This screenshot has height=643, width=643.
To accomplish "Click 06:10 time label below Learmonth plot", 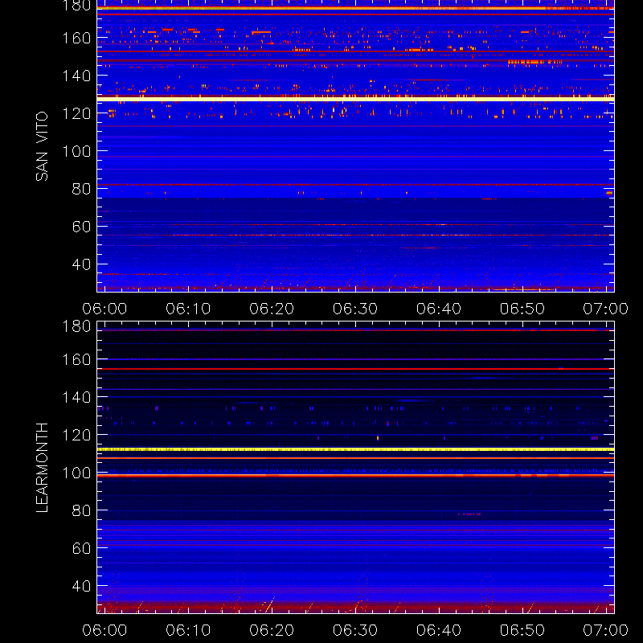I will 188,630.
